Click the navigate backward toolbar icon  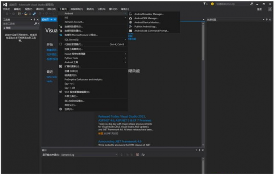tap(7, 14)
